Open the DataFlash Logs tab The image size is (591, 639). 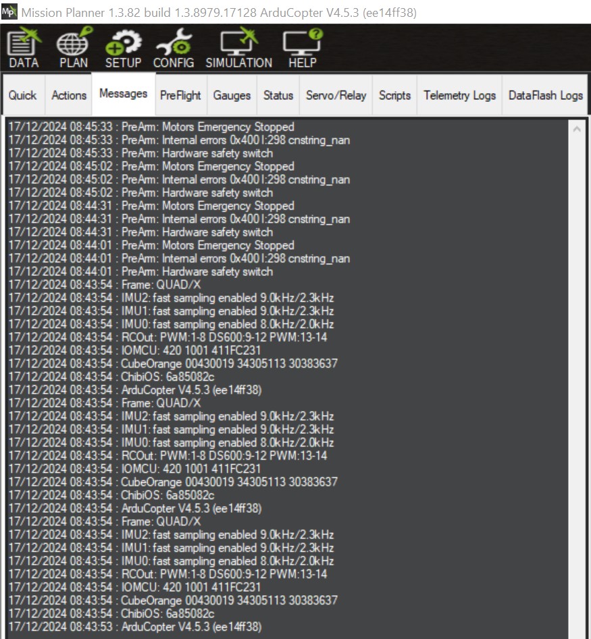tap(545, 95)
